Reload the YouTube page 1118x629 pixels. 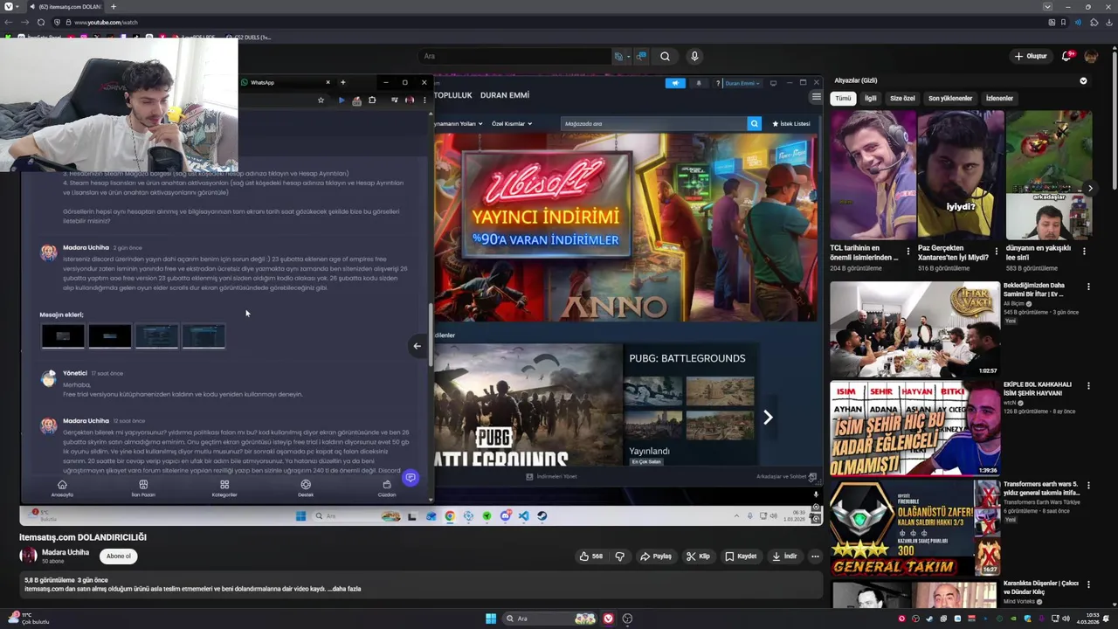coord(40,22)
